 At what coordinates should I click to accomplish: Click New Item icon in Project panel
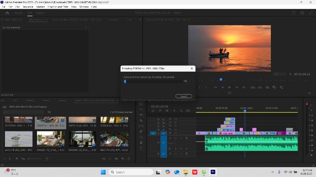pyautogui.click(x=122, y=159)
